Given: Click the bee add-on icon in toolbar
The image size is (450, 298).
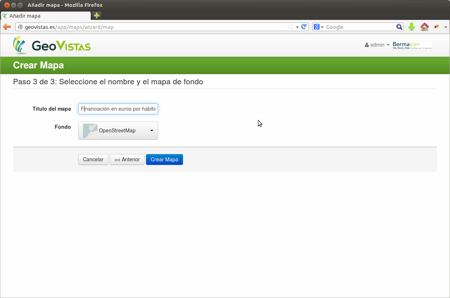Looking at the screenshot, I should click(x=437, y=27).
